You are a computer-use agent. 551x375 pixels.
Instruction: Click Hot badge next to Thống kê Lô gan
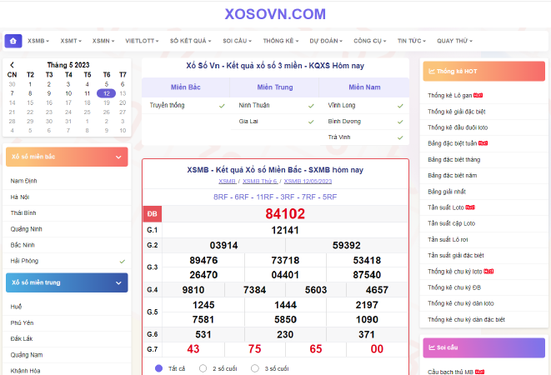(478, 95)
